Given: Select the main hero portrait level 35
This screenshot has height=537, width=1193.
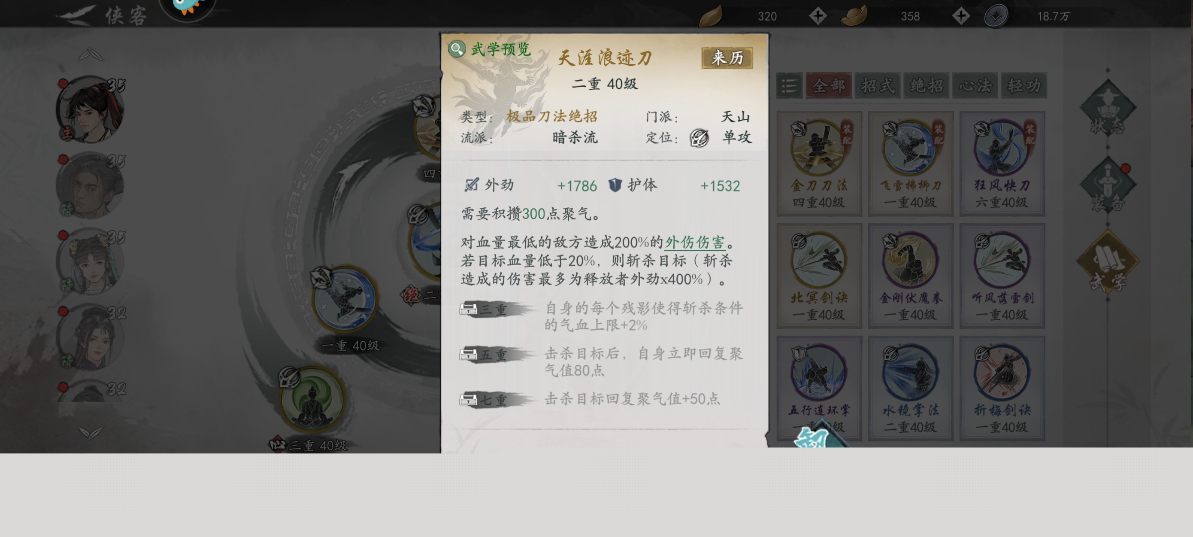Looking at the screenshot, I should coord(90,109).
